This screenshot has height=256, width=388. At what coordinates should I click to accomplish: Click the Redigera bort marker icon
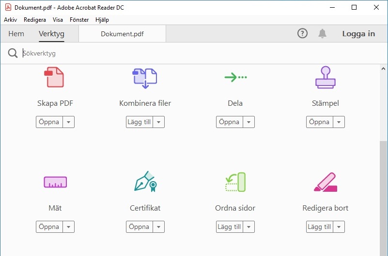326,182
